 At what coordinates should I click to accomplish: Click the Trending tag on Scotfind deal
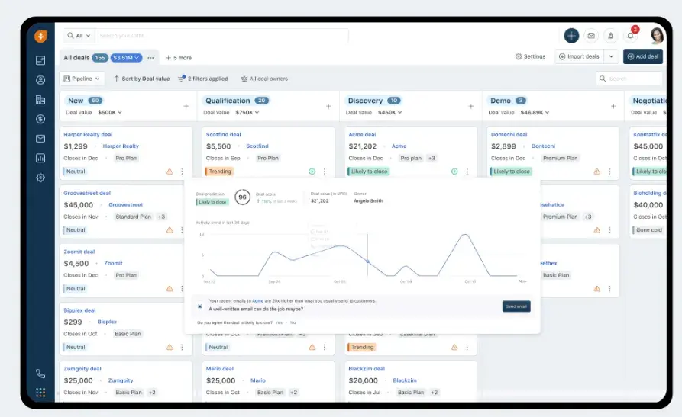[x=220, y=172]
